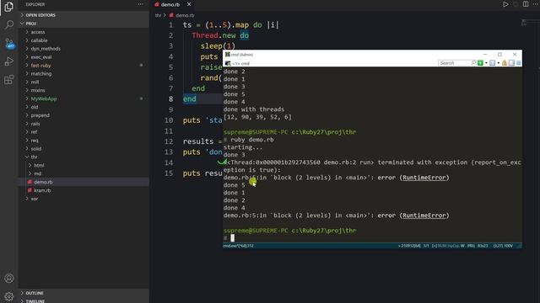Click the editor minimap
The image size is (540, 303).
[x=524, y=23]
